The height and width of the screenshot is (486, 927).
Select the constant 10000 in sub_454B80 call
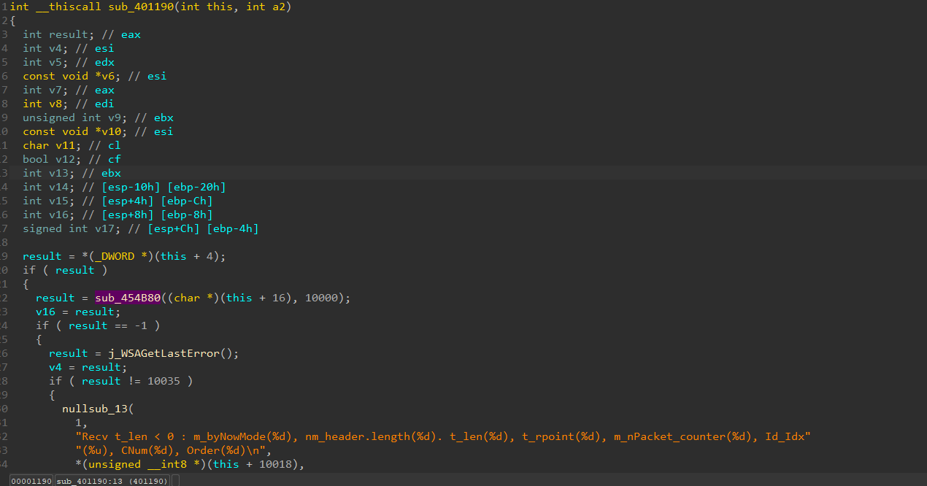(x=323, y=298)
